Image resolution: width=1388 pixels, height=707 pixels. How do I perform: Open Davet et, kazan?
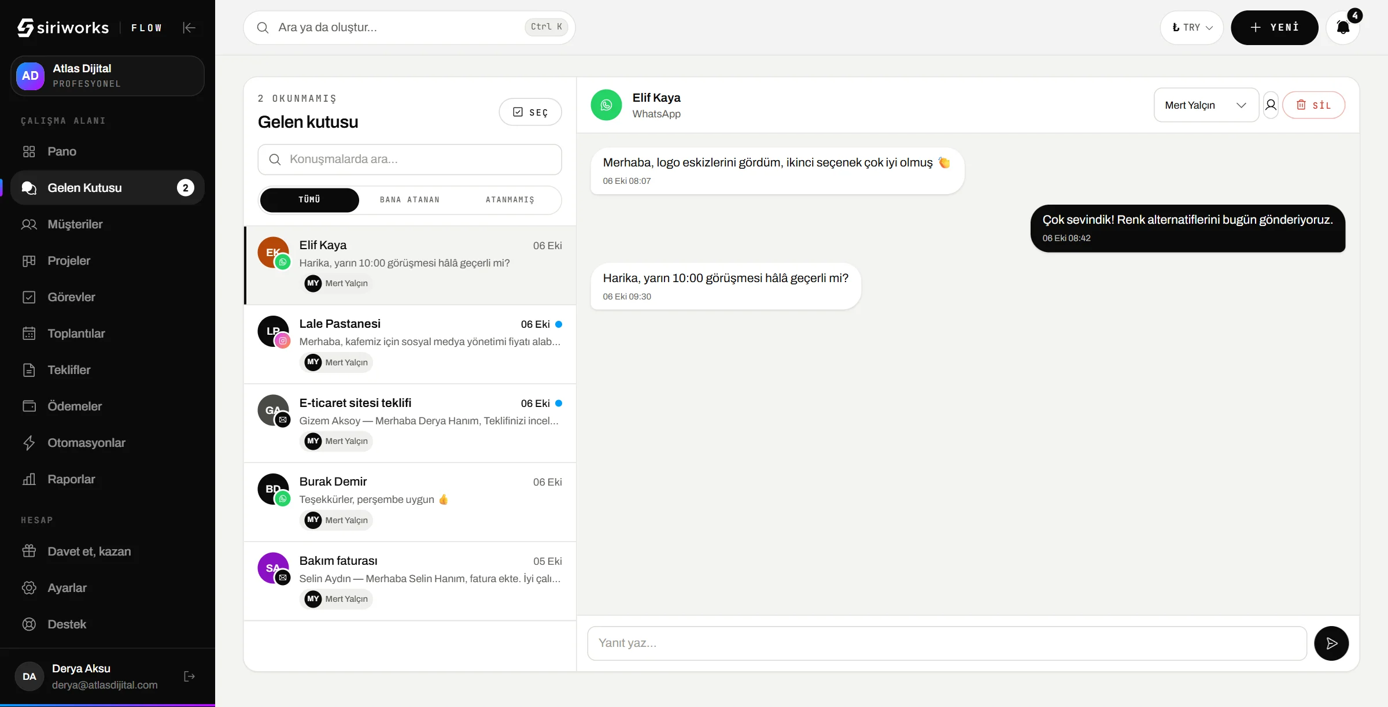pyautogui.click(x=108, y=551)
